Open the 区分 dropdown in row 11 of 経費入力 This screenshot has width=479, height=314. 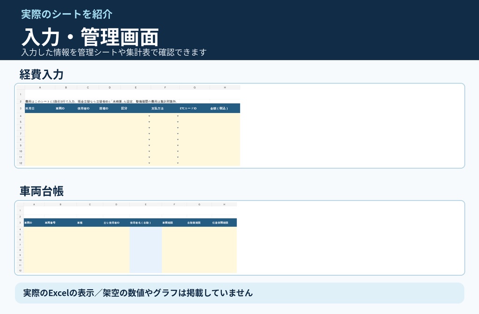149,157
